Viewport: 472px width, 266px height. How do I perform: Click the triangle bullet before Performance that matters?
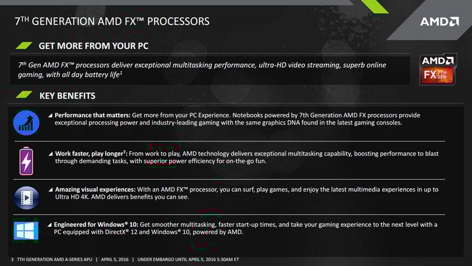point(50,115)
